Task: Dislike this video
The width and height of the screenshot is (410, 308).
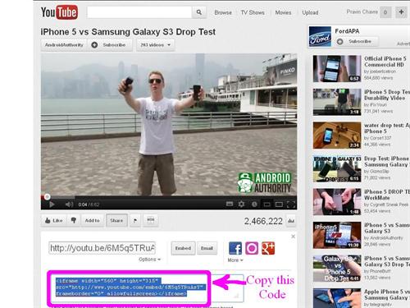Action: 74,220
